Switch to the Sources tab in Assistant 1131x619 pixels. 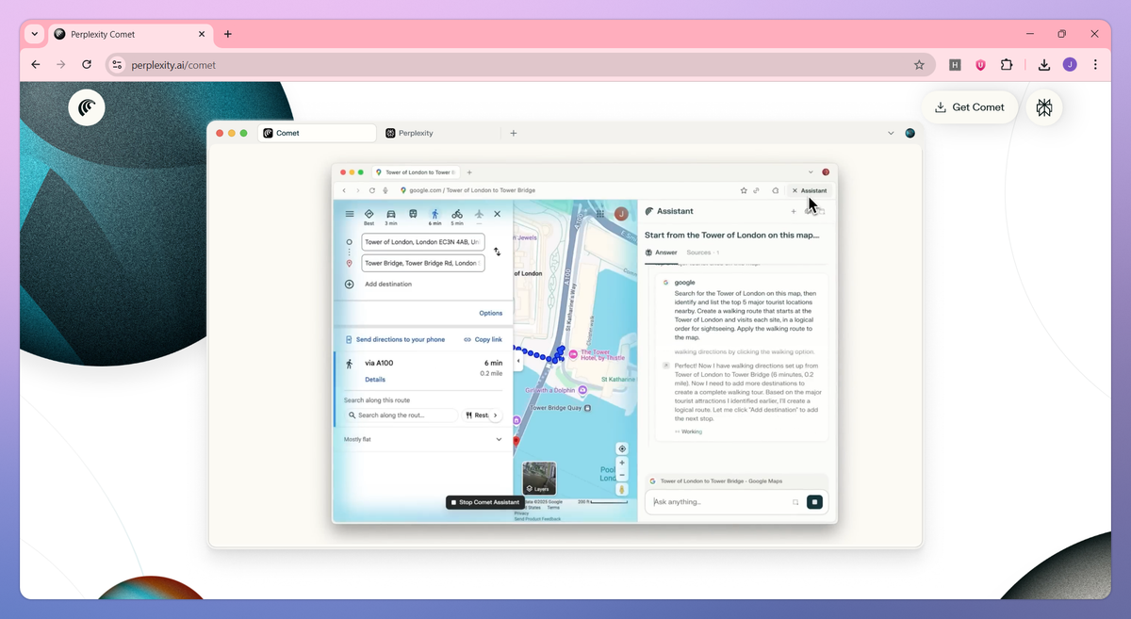tap(702, 252)
